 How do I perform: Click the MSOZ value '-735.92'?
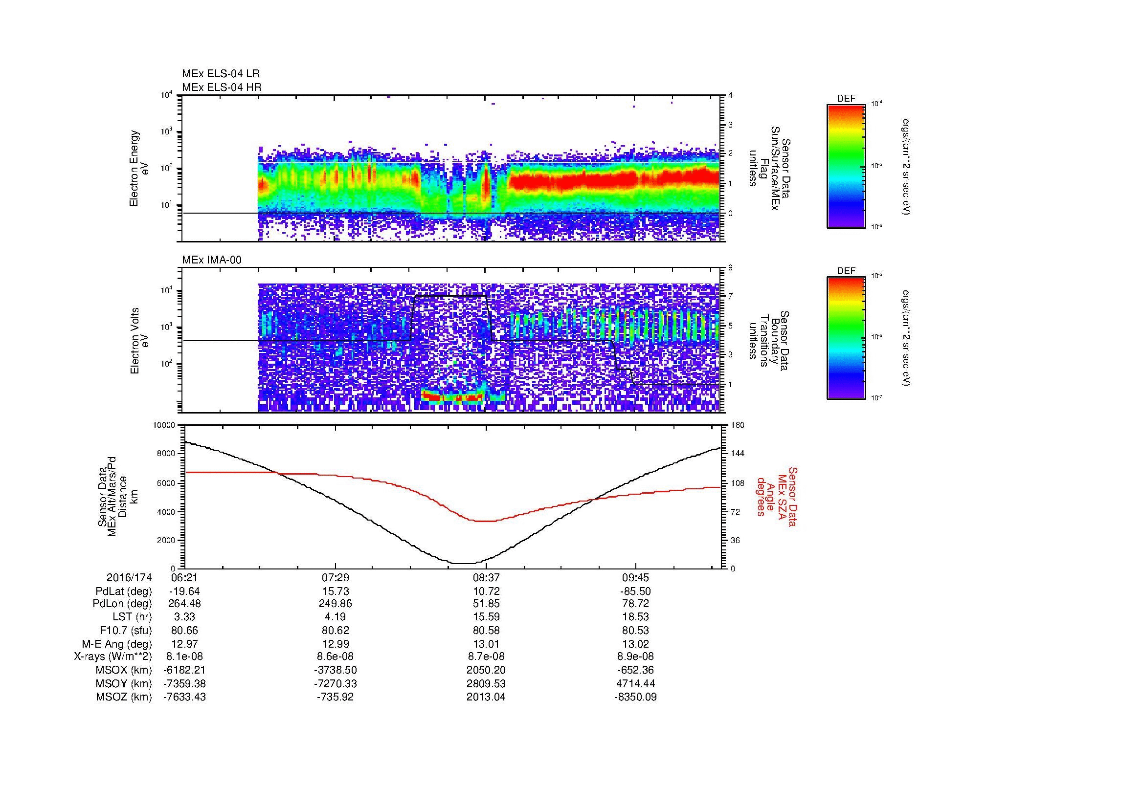point(336,697)
